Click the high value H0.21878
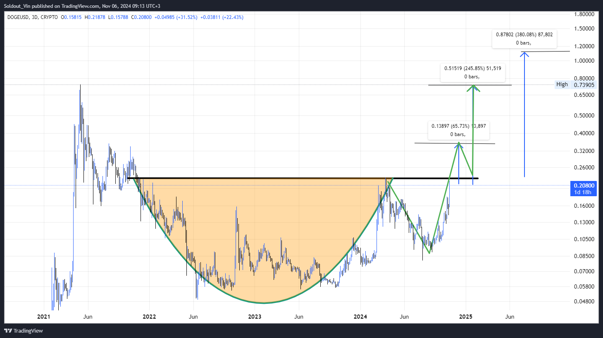 pyautogui.click(x=95, y=17)
